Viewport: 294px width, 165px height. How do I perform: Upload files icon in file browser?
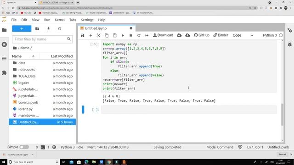click(x=48, y=28)
